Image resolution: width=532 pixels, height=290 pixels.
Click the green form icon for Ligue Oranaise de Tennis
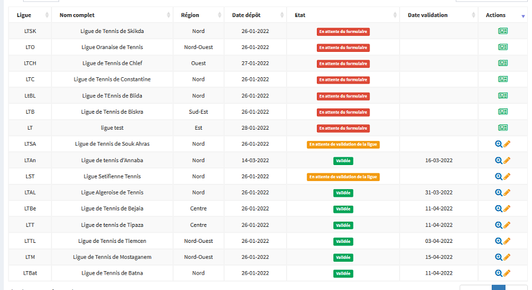(x=502, y=47)
